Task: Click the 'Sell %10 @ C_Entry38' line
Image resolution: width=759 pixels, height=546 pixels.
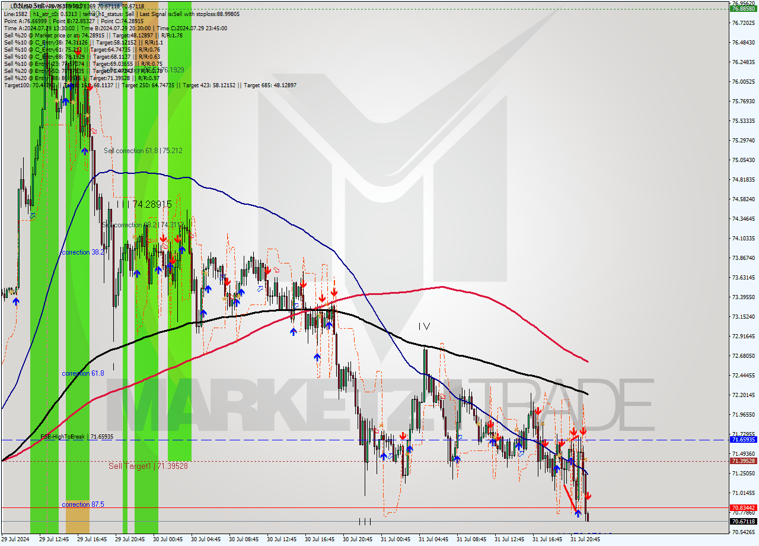Action: 83,42
